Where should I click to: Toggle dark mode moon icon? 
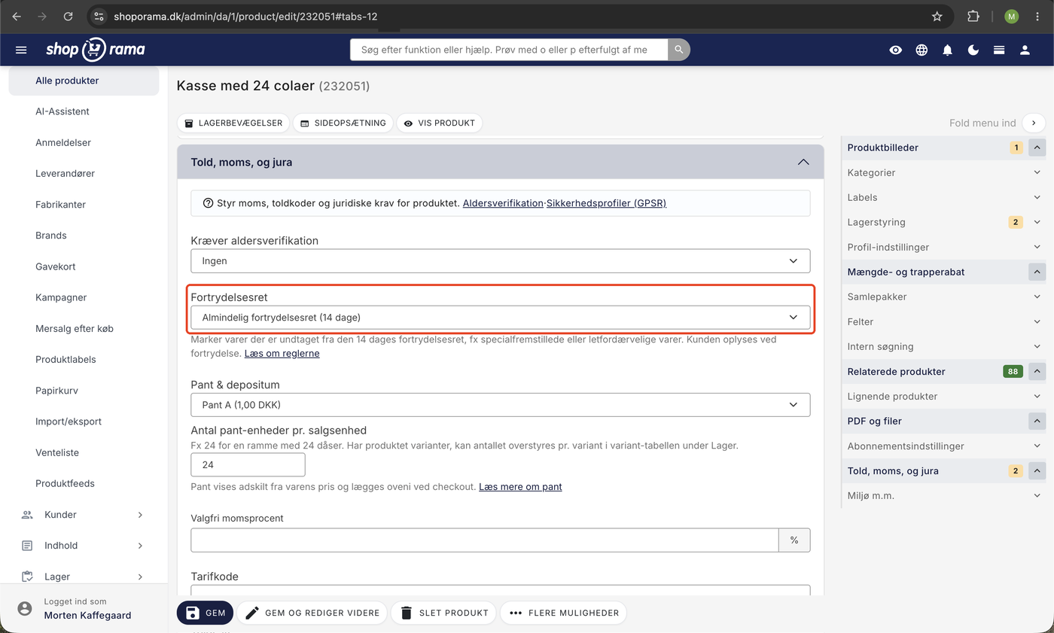(973, 50)
